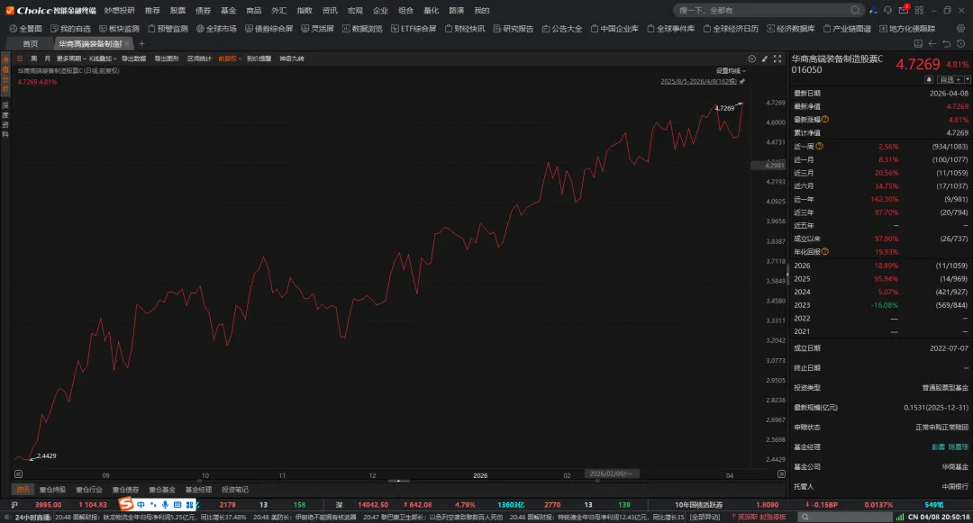
Task: Click 导出图形 export chart
Action: tap(167, 59)
